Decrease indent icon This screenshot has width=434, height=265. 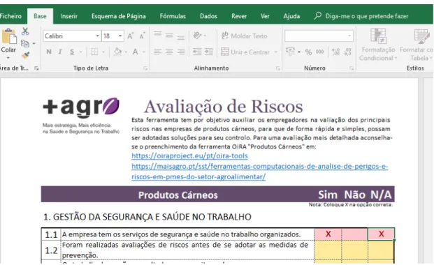(x=197, y=52)
